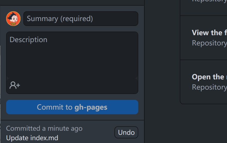Click the Astro Boy user avatar

[x=13, y=19]
